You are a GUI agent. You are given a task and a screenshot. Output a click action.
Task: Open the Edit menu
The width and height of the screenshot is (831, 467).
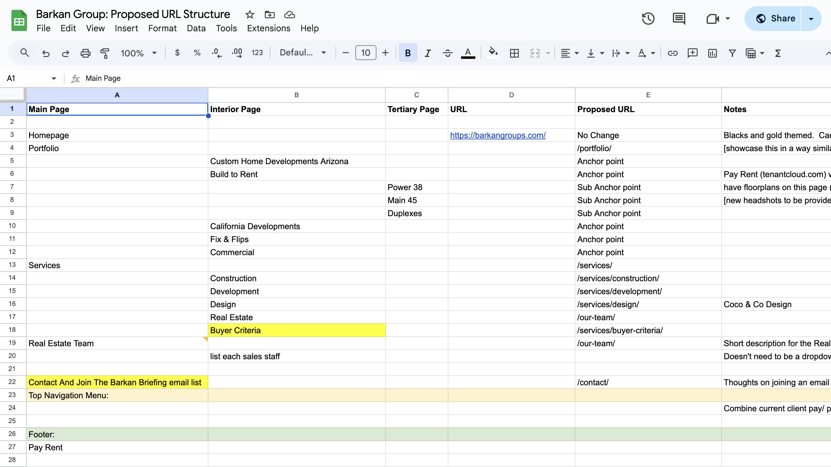click(x=68, y=28)
